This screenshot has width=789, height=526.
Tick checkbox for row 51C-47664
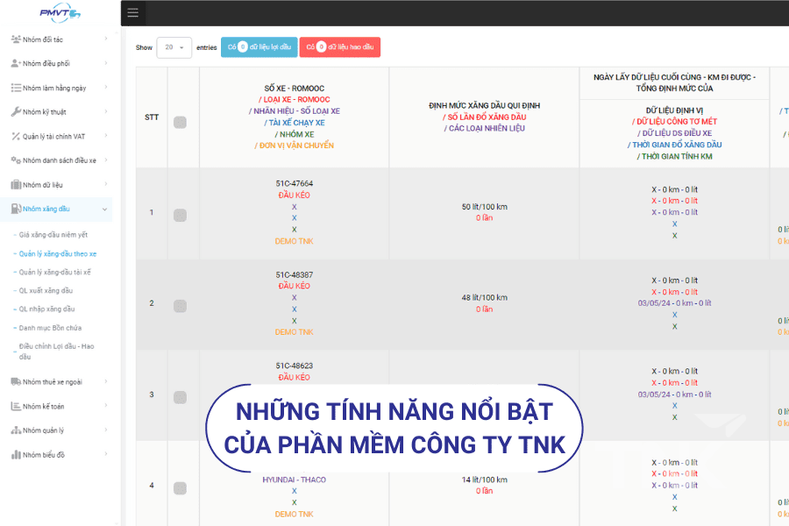(x=180, y=216)
